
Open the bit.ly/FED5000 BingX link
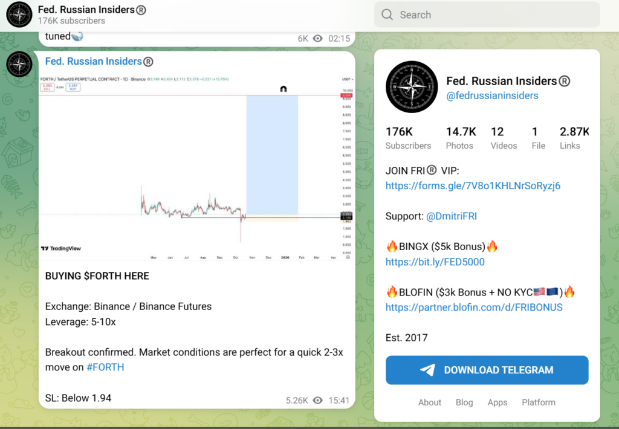(435, 262)
